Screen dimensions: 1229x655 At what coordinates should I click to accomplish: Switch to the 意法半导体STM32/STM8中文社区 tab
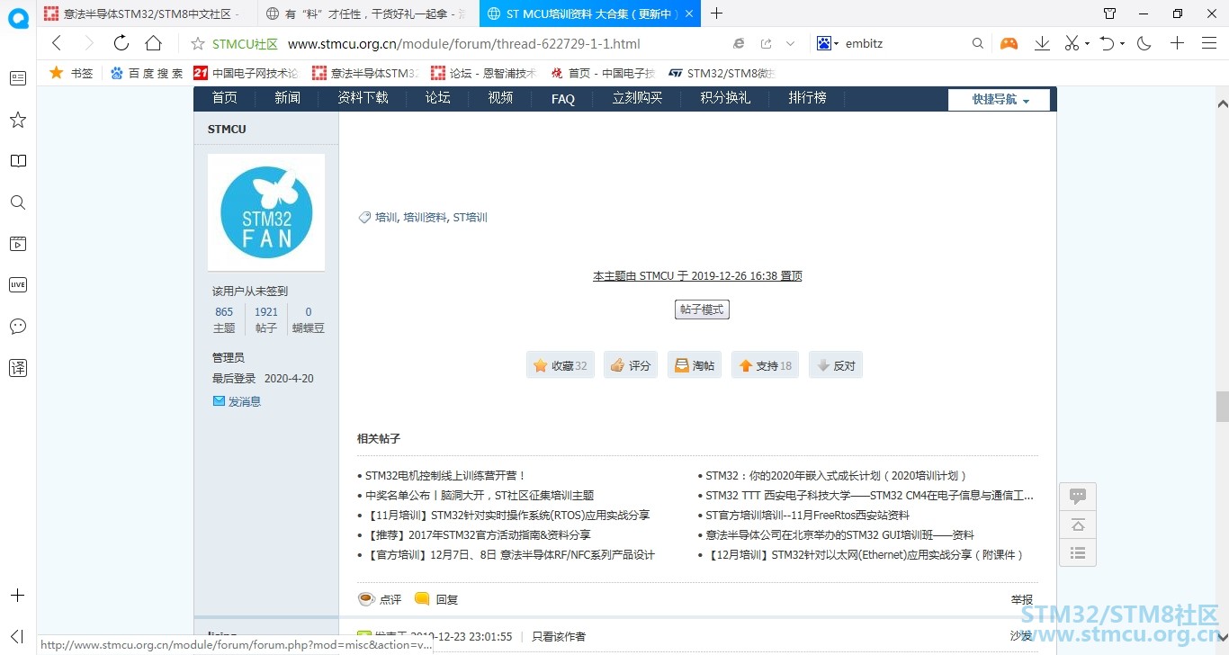click(147, 13)
